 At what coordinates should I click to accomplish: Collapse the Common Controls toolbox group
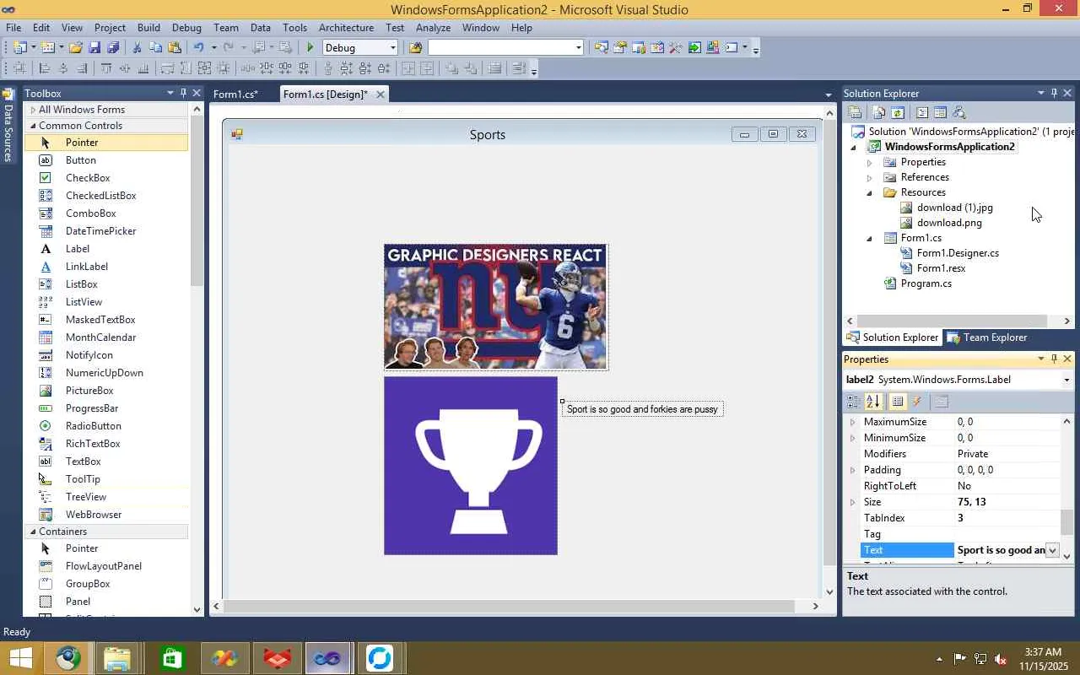point(33,126)
